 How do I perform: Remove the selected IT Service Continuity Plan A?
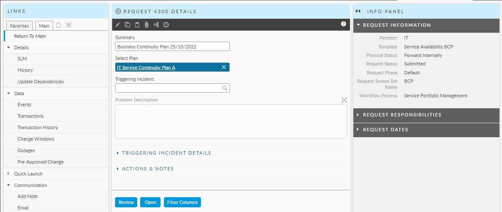224,67
